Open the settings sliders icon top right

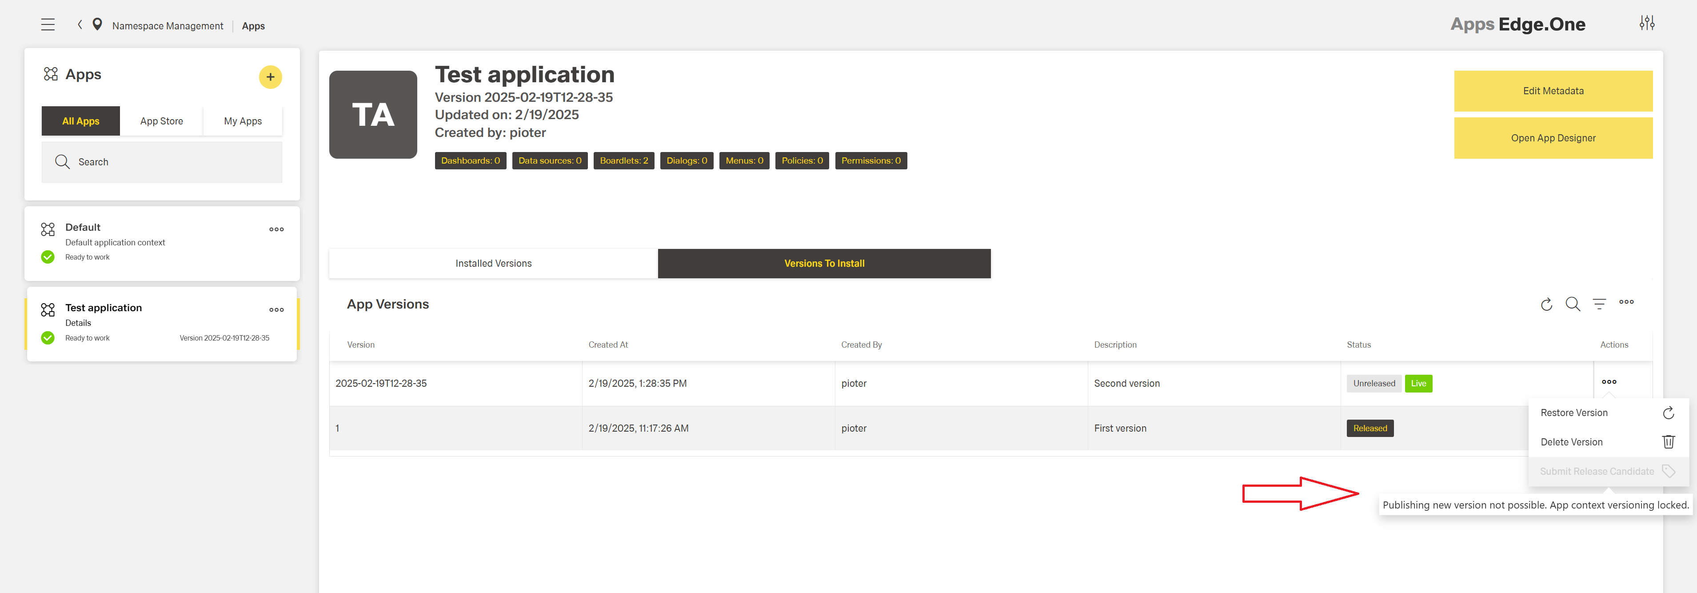tap(1648, 22)
